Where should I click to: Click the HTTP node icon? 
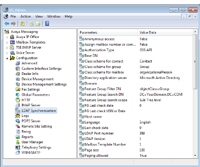tap(18, 100)
